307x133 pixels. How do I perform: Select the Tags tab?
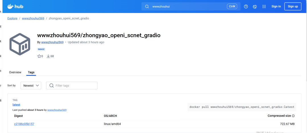[31, 72]
